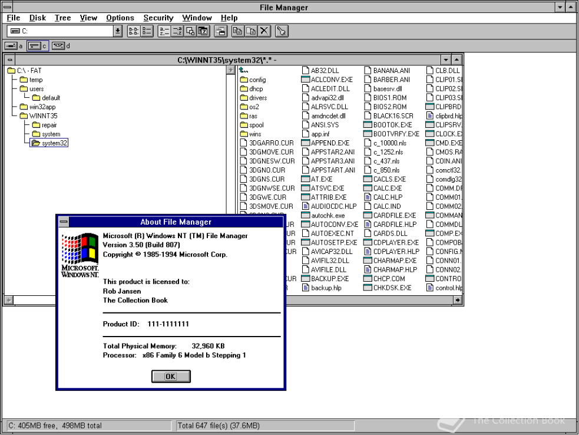The width and height of the screenshot is (579, 435).
Task: Open the system32 child window control menu
Action: coord(10,60)
